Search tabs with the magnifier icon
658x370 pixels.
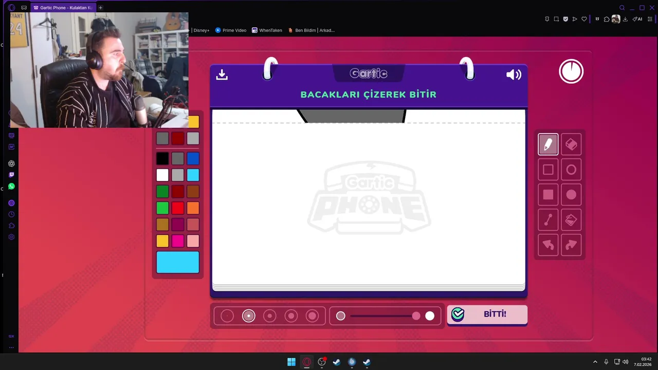(622, 8)
